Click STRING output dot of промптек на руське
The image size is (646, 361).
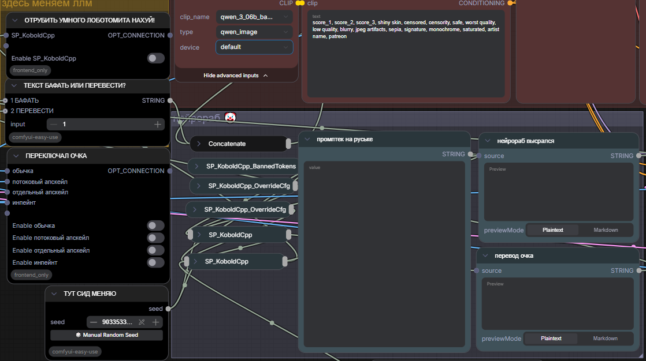[470, 154]
